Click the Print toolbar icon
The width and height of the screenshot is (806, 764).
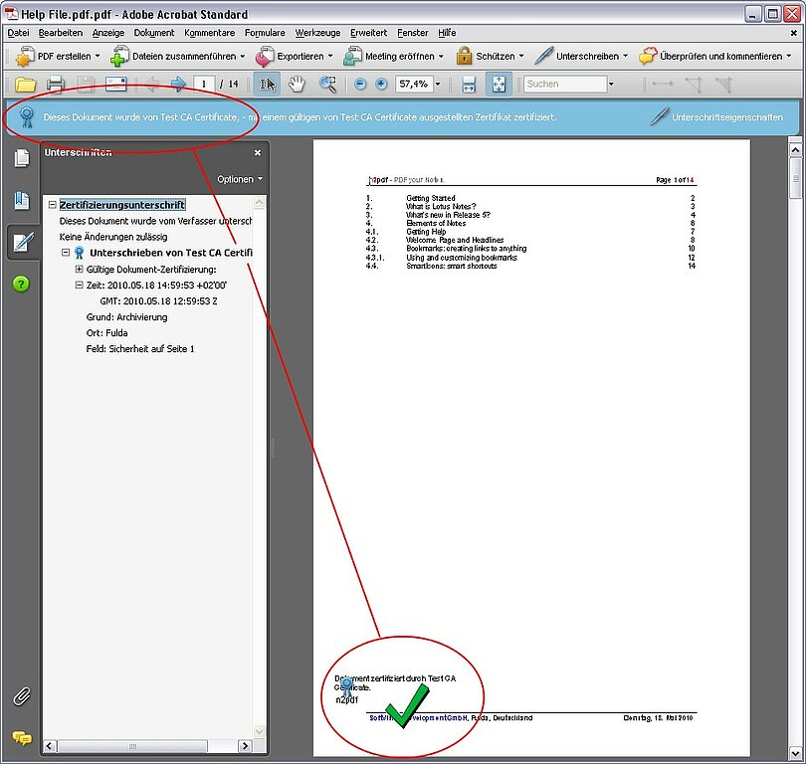pyautogui.click(x=56, y=85)
